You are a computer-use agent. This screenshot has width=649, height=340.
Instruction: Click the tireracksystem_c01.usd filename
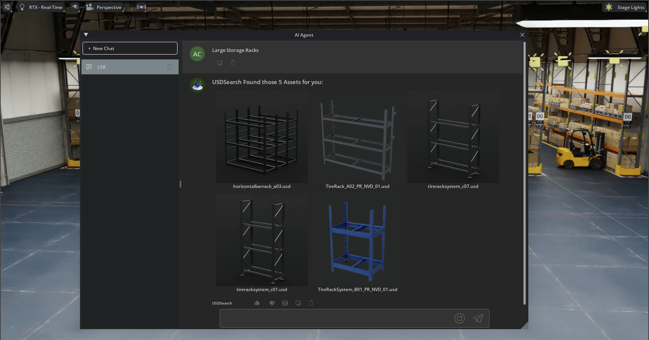click(x=262, y=290)
